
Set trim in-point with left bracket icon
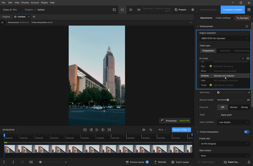[4, 162]
